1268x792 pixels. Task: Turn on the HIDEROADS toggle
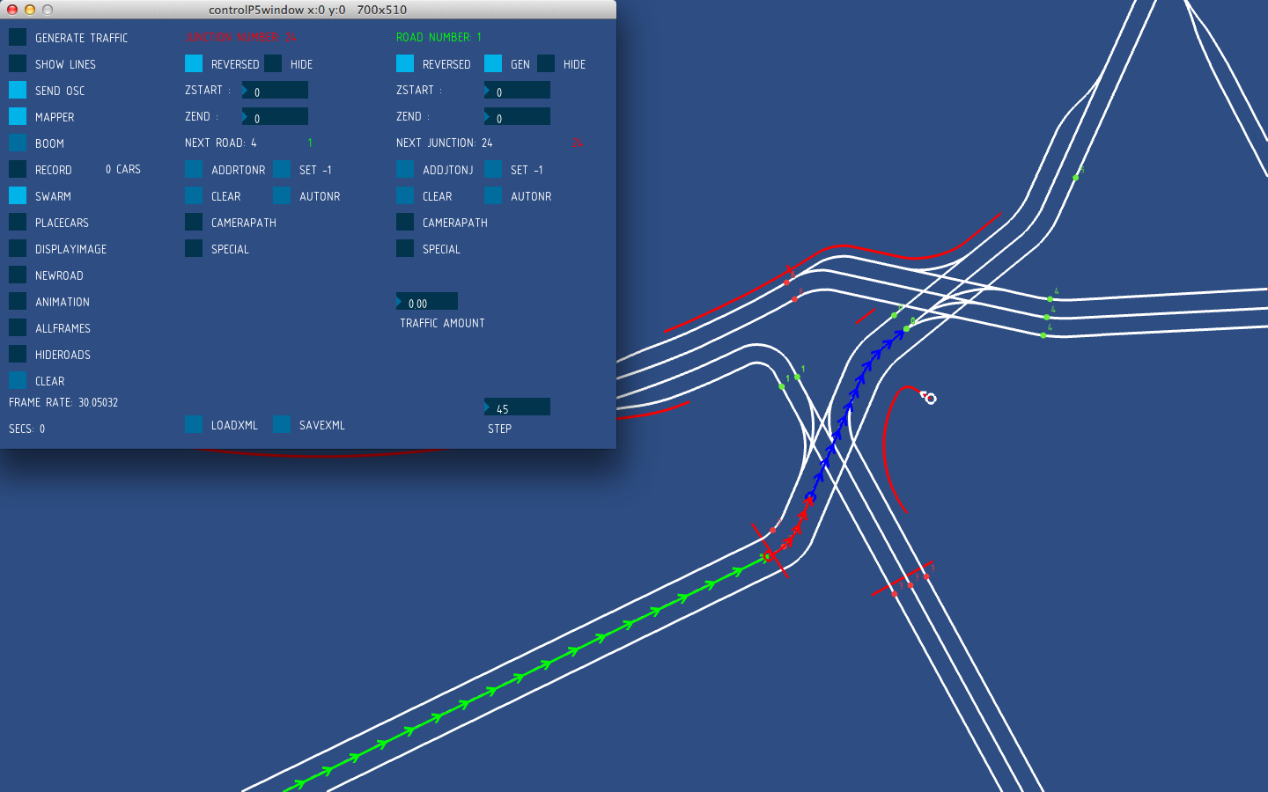click(x=18, y=354)
